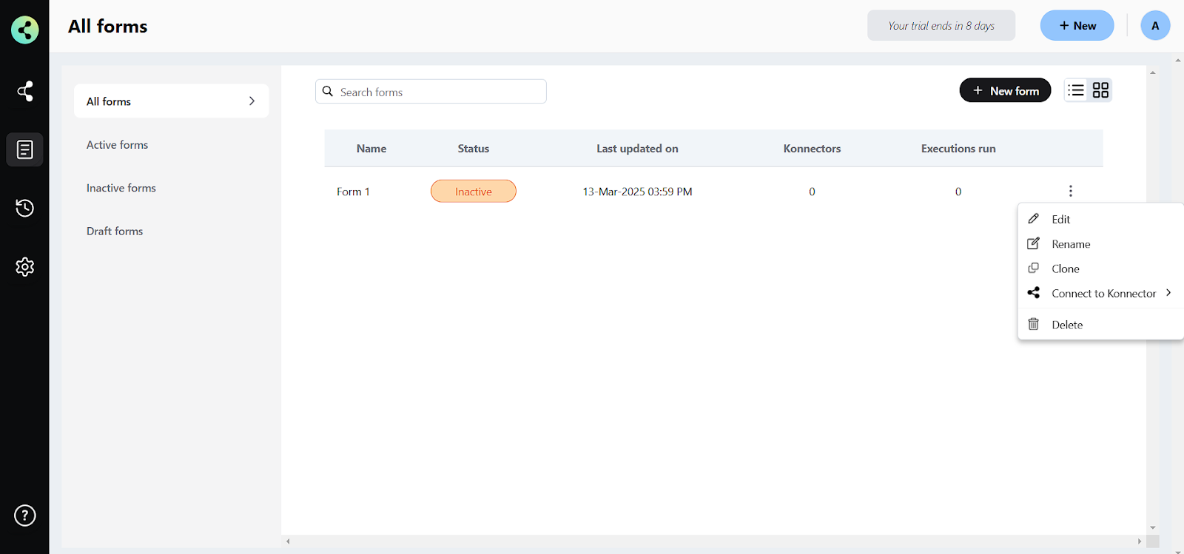Switch to list view
1184x554 pixels.
point(1076,90)
